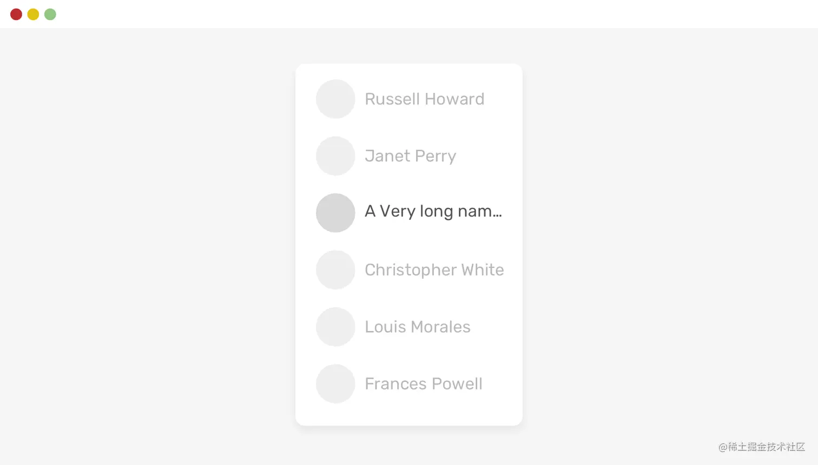Choose the Louis Morales name label
818x465 pixels.
pos(418,327)
